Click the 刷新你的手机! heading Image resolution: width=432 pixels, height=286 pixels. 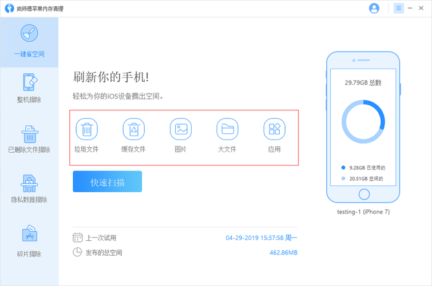tap(111, 77)
